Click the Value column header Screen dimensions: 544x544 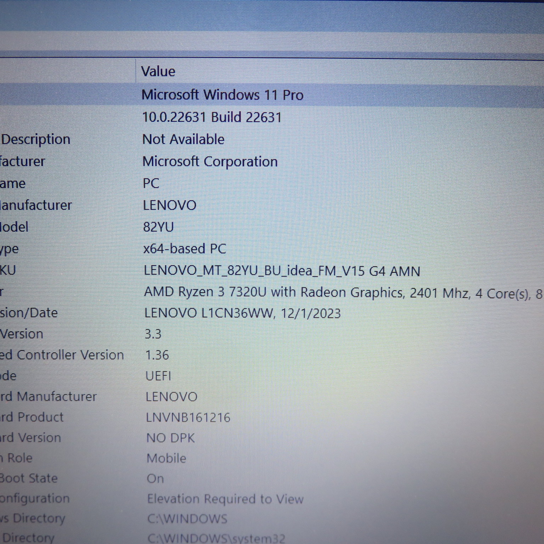click(158, 72)
